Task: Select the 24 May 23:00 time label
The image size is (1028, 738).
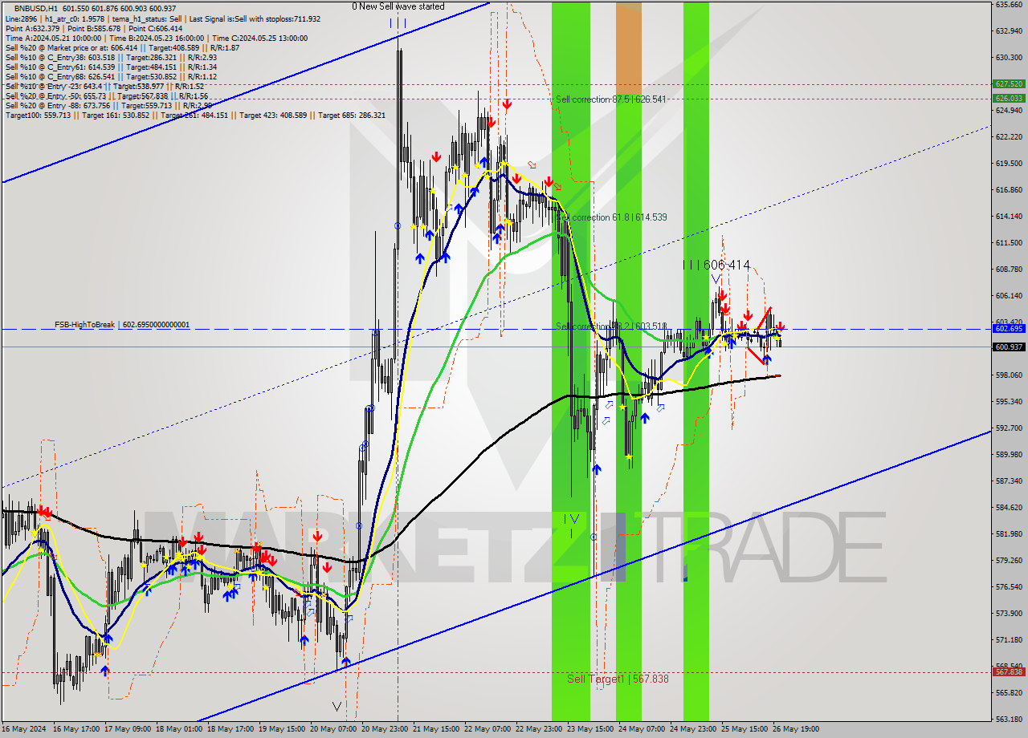Action: pos(693,729)
